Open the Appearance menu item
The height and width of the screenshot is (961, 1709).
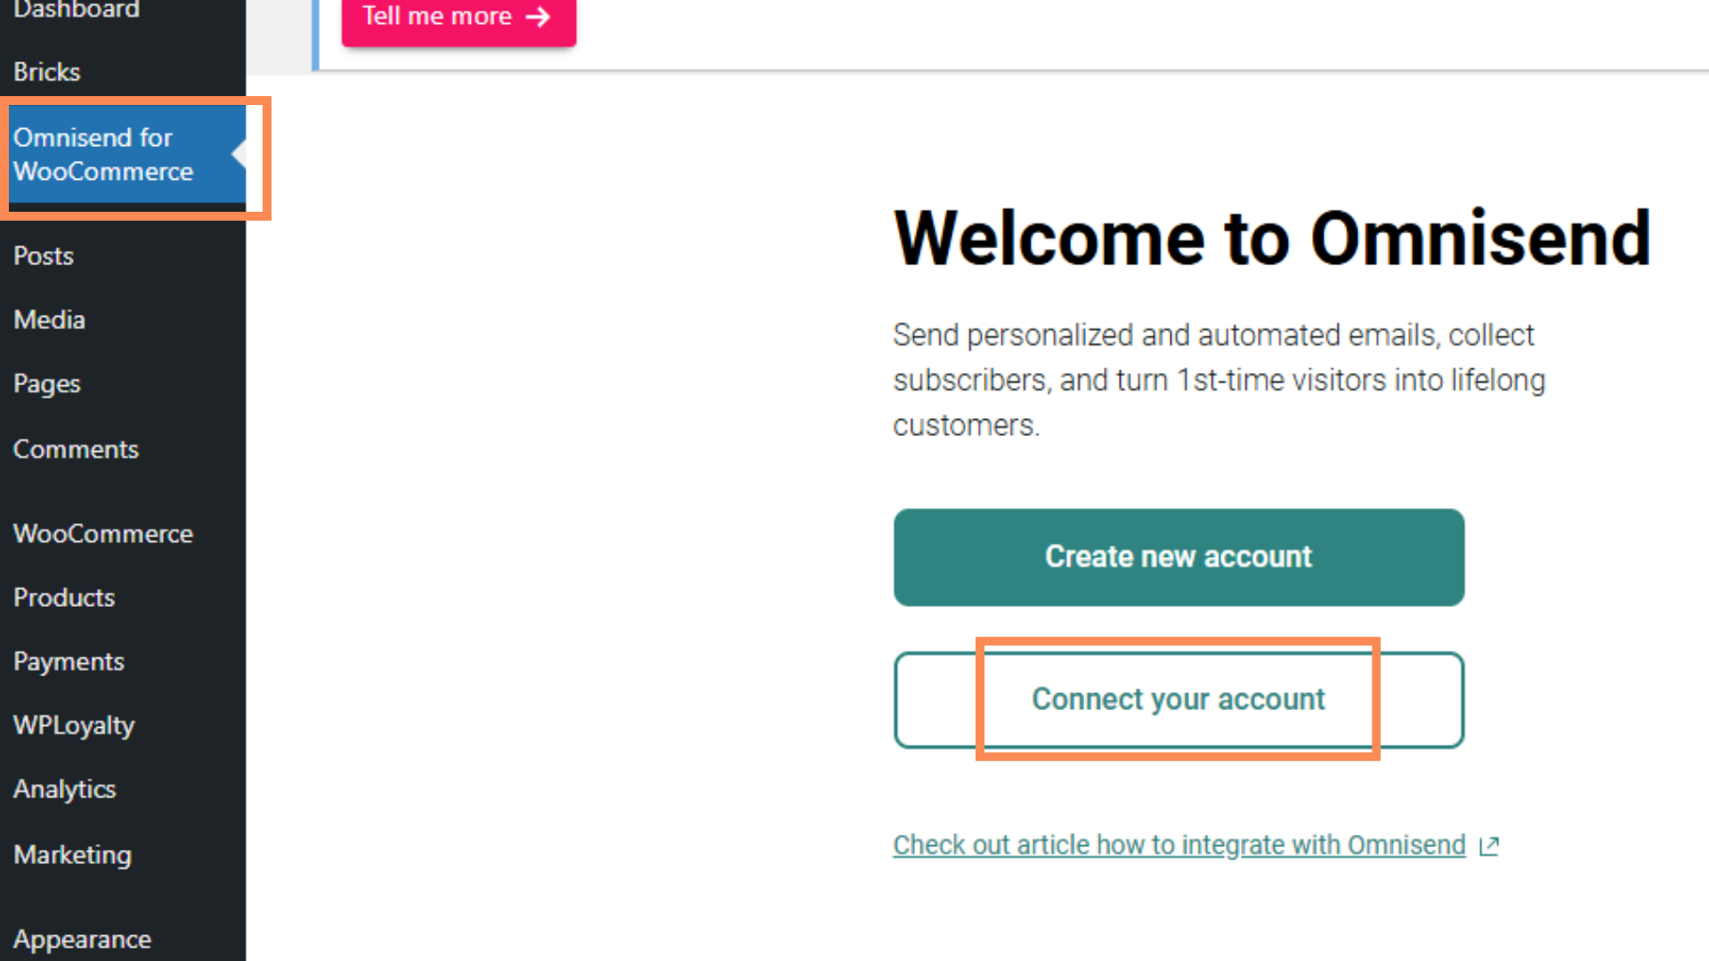[x=83, y=940]
